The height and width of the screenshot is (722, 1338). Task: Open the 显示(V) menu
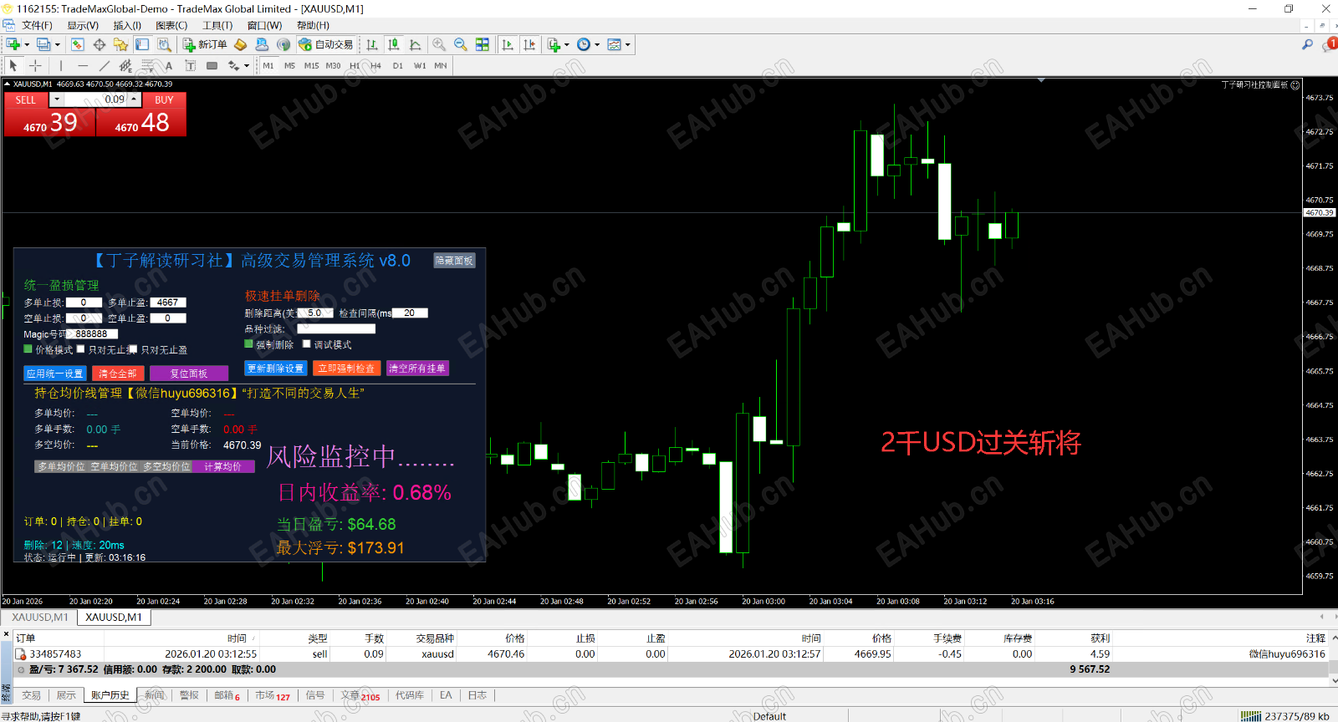pyautogui.click(x=83, y=25)
